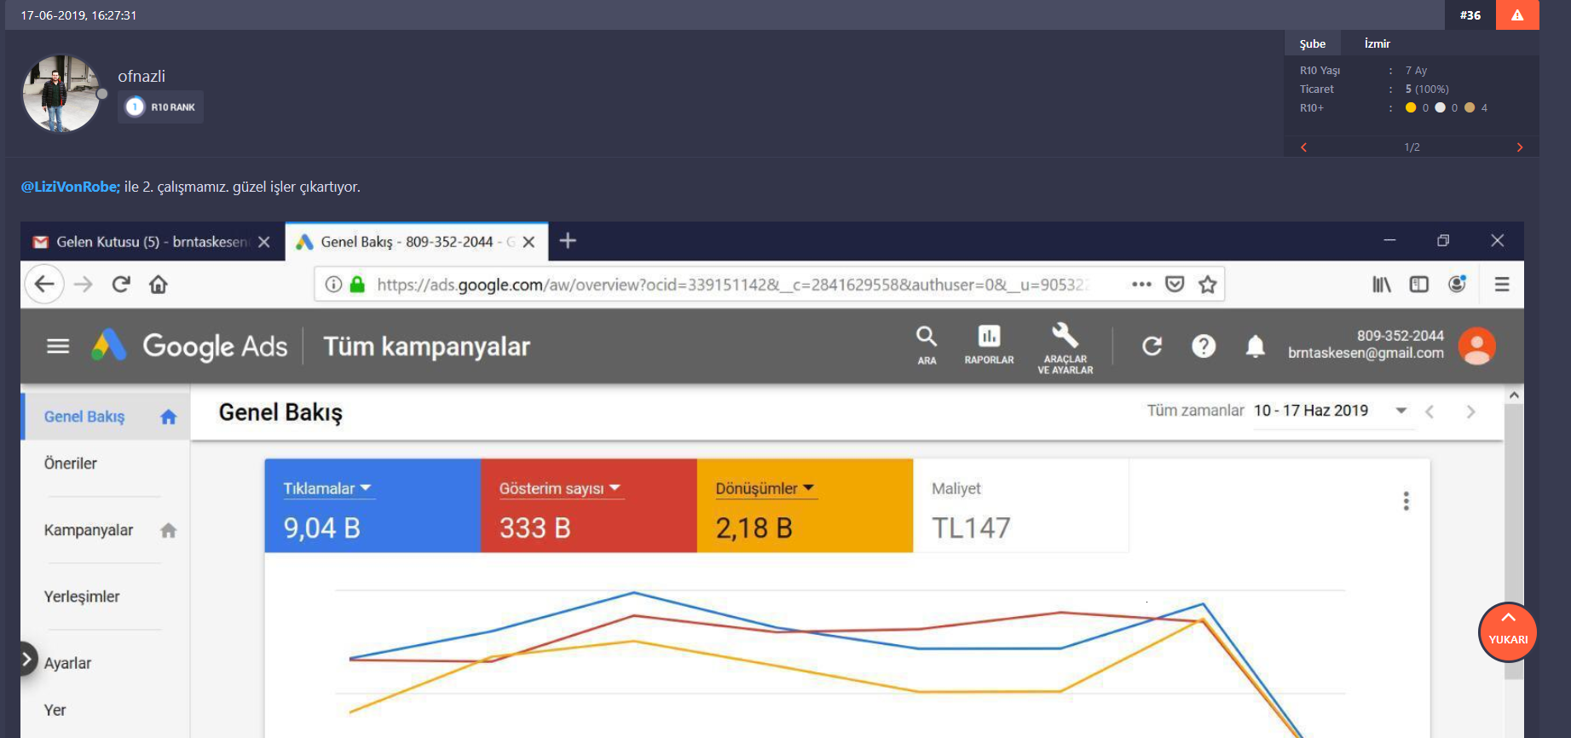
Task: Open the Dönüşümler metric dropdown
Action: click(x=765, y=488)
